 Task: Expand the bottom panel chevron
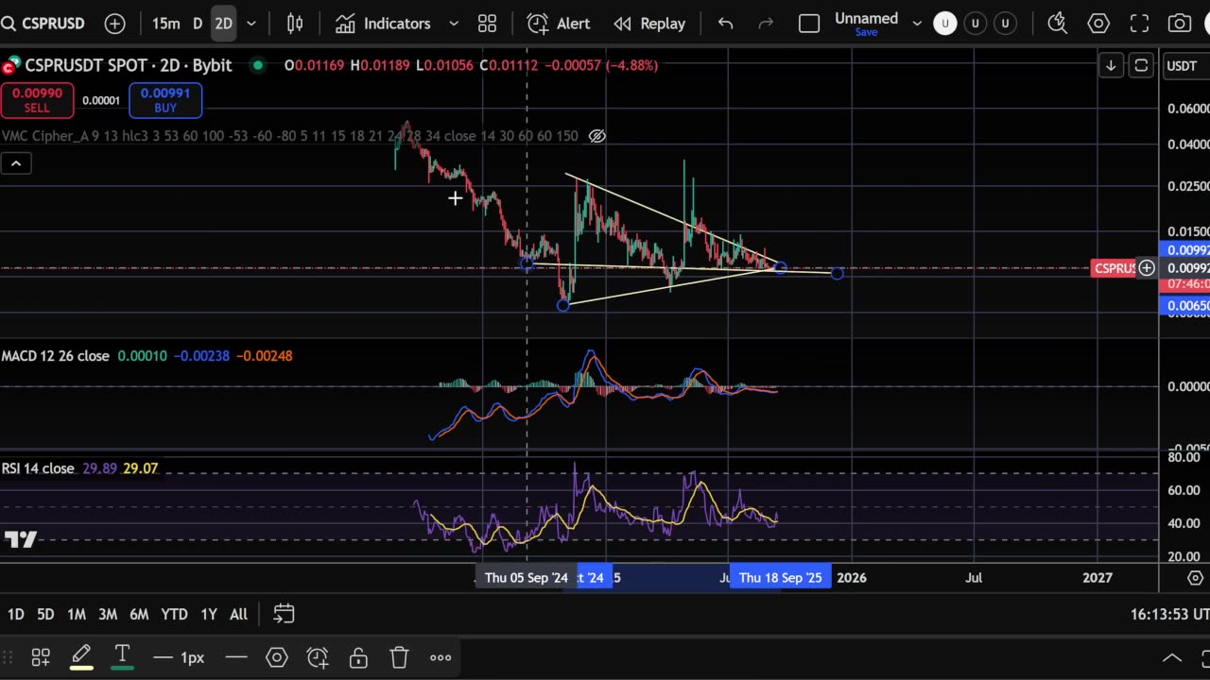click(x=1171, y=658)
